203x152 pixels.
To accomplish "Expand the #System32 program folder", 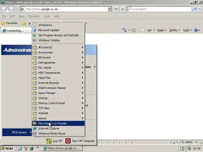I will 58,47.
